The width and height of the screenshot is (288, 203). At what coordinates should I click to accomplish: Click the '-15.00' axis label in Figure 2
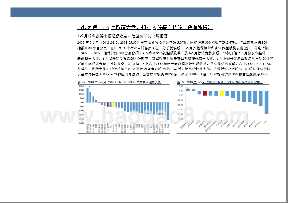(181, 105)
